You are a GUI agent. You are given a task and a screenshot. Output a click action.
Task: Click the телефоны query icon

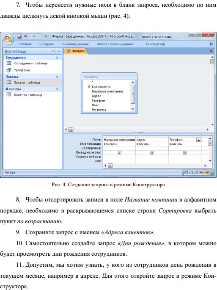9,70
